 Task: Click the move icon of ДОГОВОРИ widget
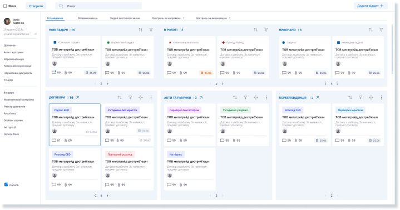point(141,97)
